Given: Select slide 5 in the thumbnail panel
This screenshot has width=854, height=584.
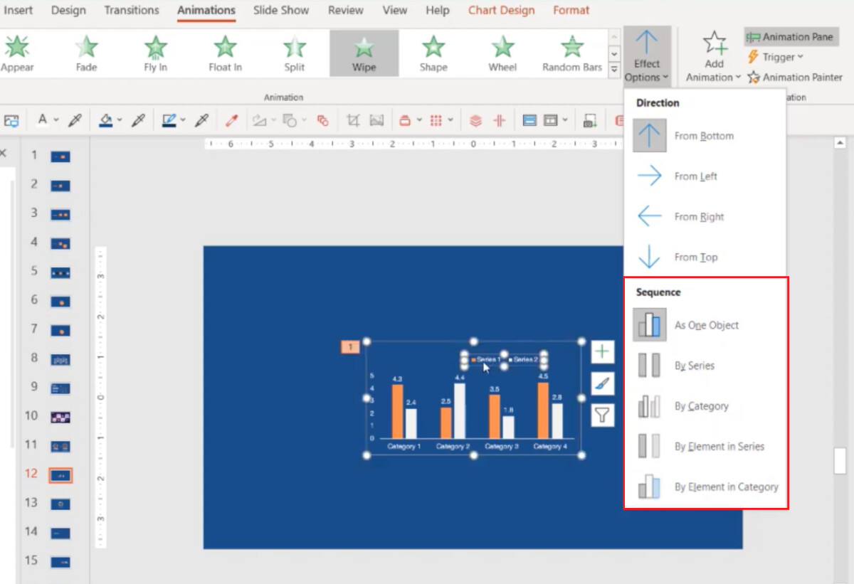Looking at the screenshot, I should tap(60, 270).
